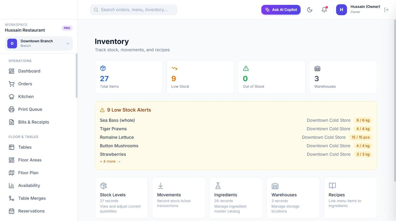Image resolution: width=396 pixels, height=221 pixels.
Task: Open the notifications bell
Action: 324,10
